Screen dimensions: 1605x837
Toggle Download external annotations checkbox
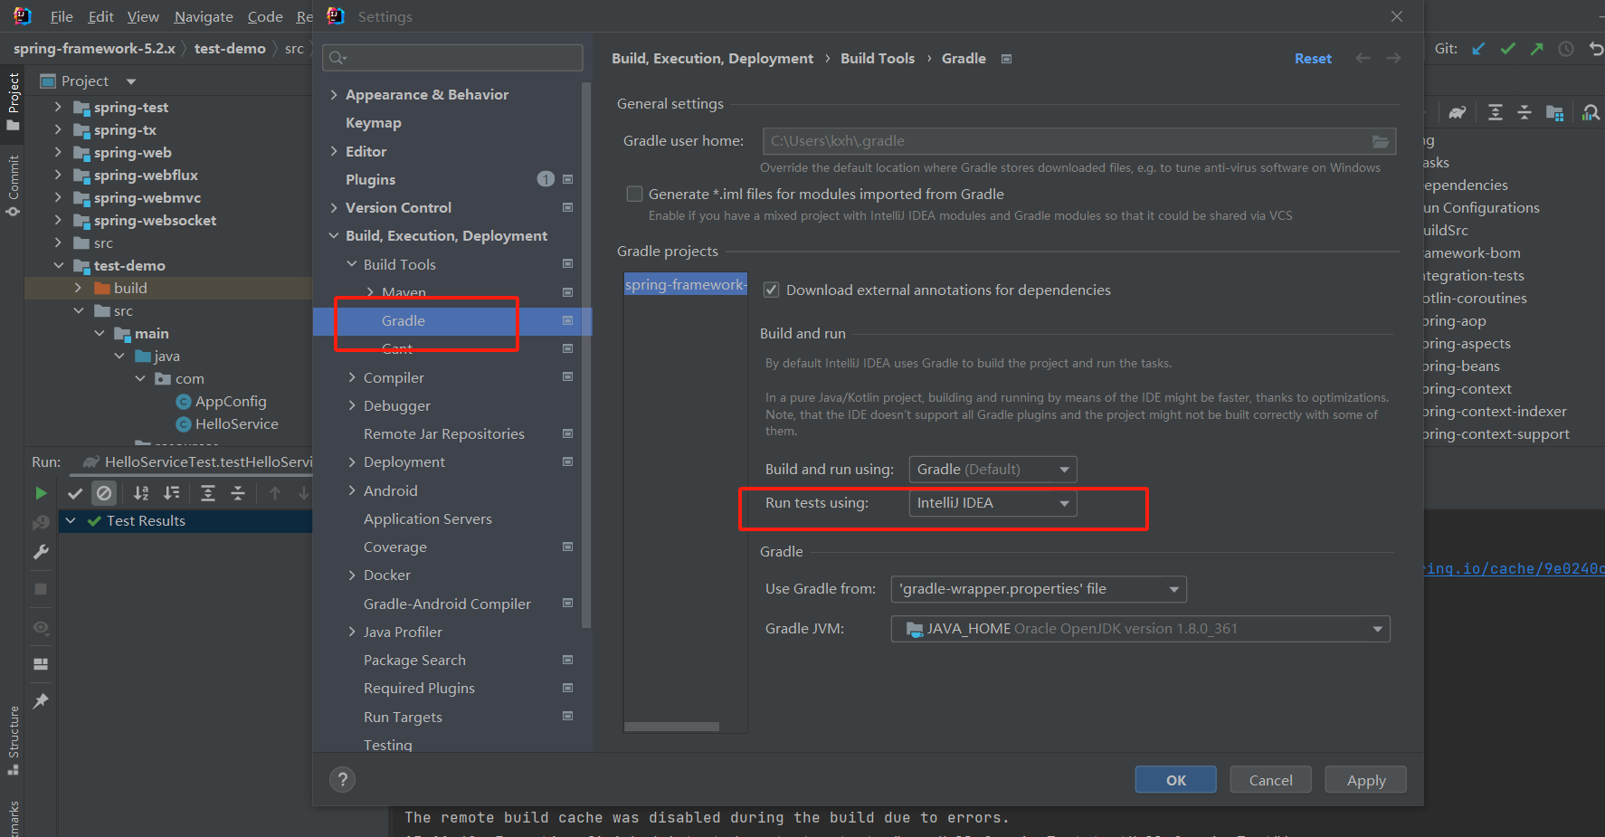772,290
